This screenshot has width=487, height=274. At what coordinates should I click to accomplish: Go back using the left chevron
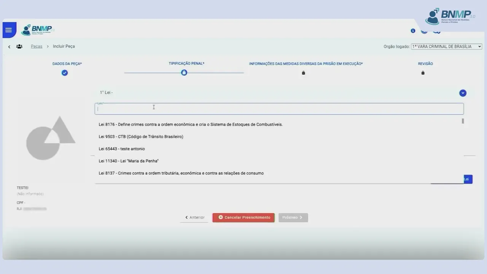[x=9, y=47]
